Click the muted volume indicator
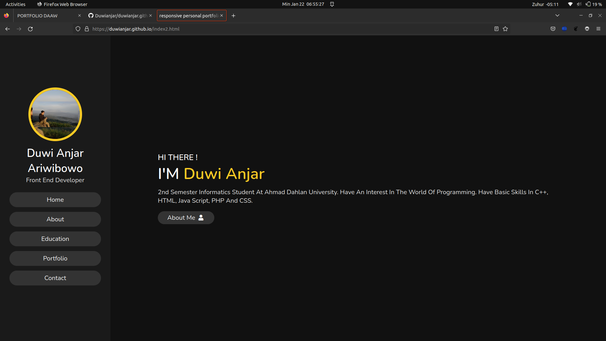 (579, 4)
